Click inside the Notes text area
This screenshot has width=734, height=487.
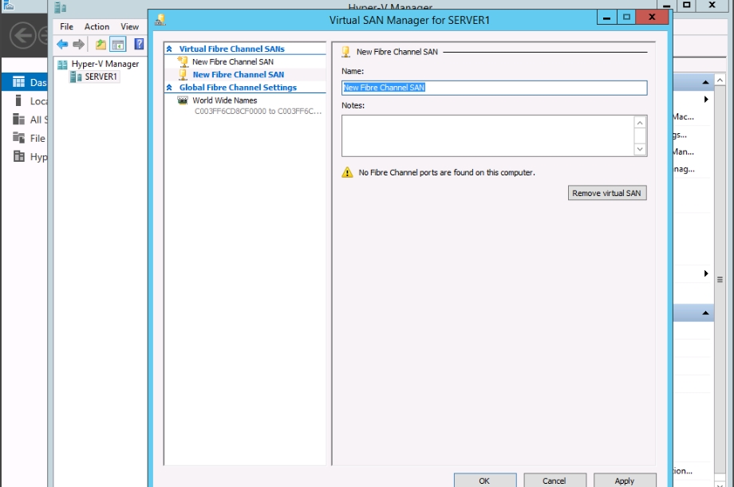point(487,135)
